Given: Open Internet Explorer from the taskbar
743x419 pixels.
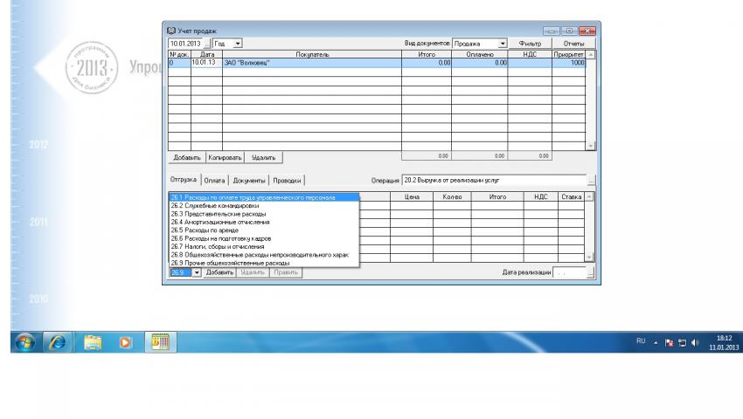Looking at the screenshot, I should click(55, 342).
